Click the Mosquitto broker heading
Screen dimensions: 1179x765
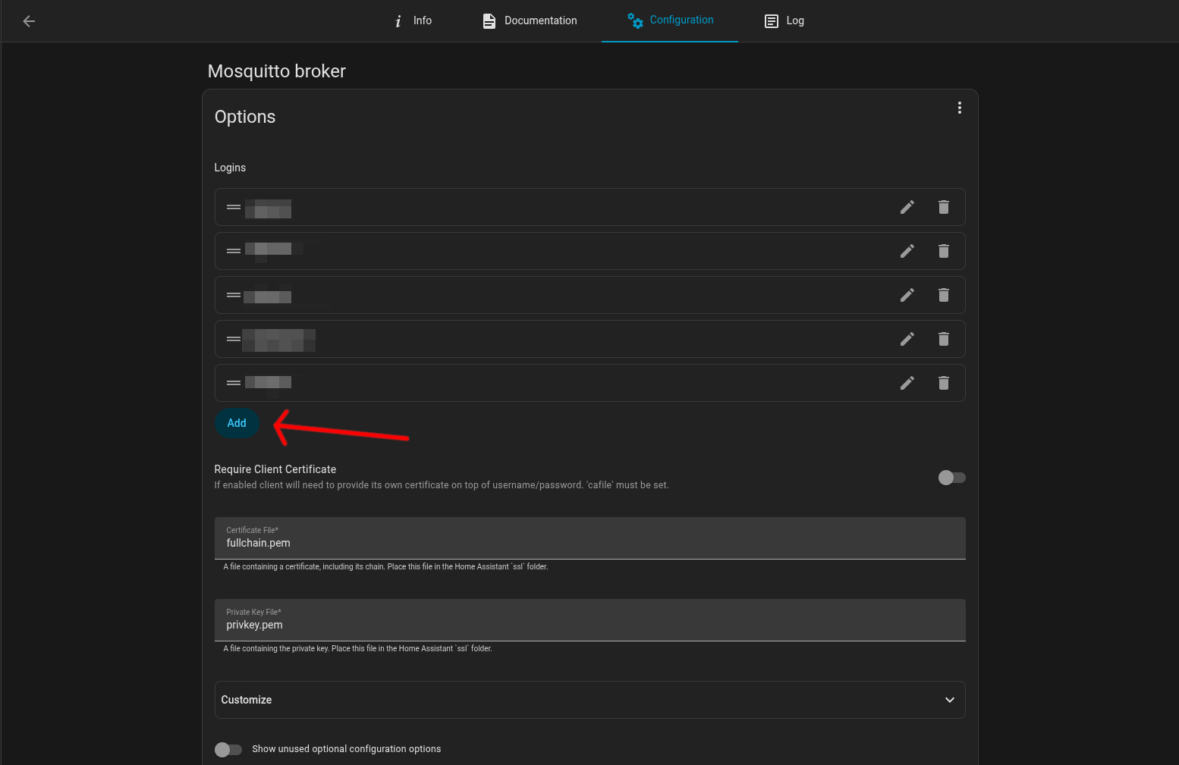pyautogui.click(x=277, y=71)
